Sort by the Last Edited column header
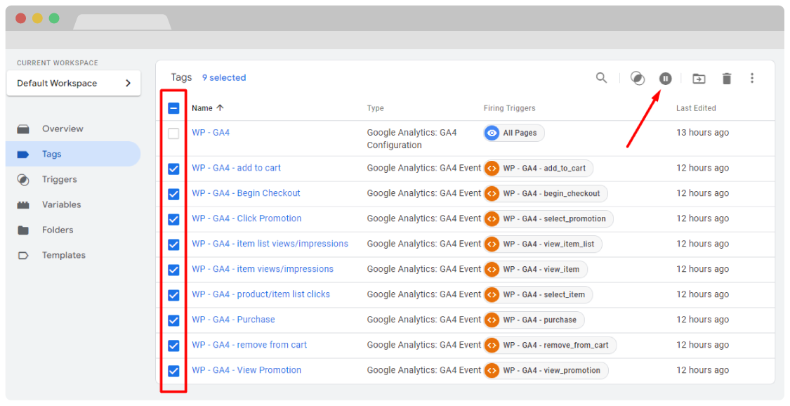Viewport: 790px width, 406px height. click(x=695, y=108)
